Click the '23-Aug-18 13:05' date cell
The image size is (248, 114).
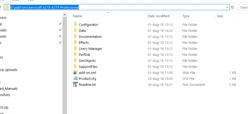[x=160, y=79]
